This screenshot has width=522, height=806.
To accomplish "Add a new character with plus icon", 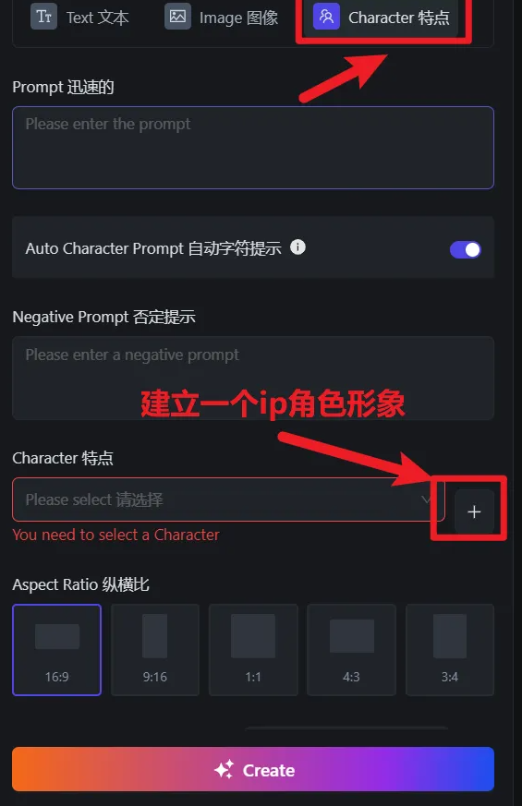I will [474, 511].
